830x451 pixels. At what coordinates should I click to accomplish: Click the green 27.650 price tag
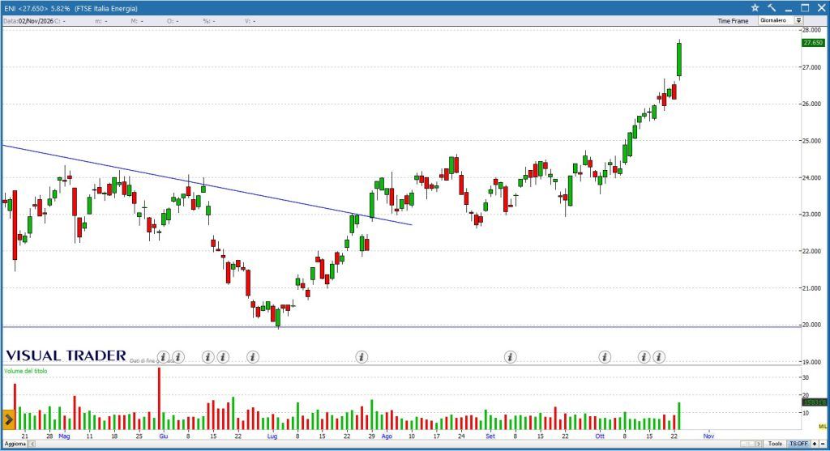click(813, 43)
